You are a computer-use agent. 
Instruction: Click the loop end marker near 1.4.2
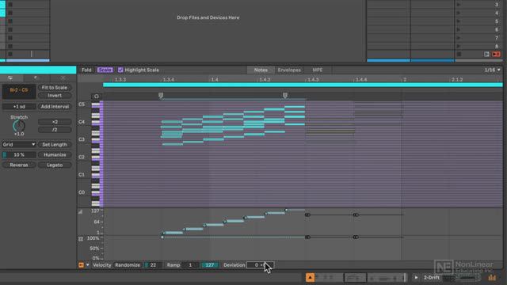(x=285, y=95)
